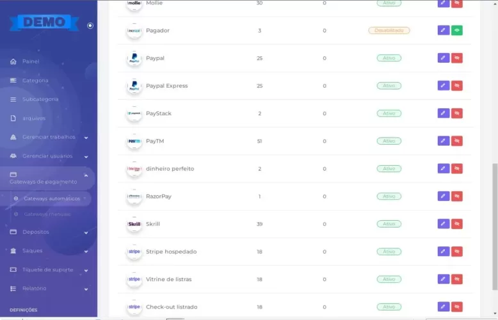
Task: Click the Skrill logo icon
Action: point(134,224)
